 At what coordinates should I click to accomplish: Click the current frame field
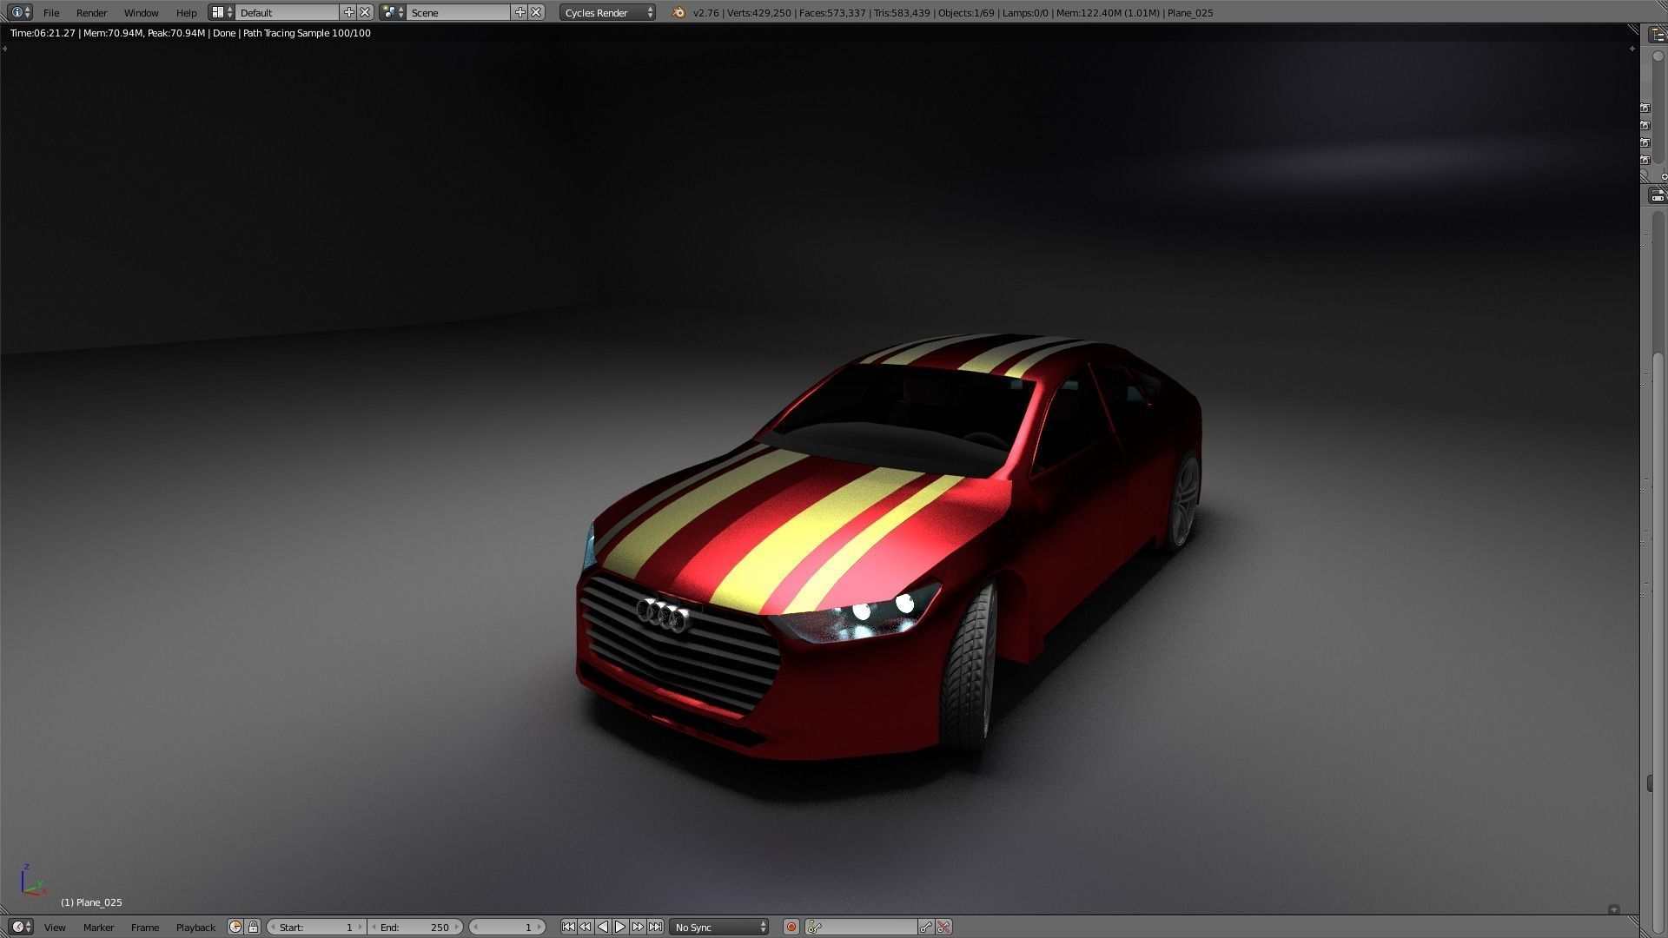(507, 927)
